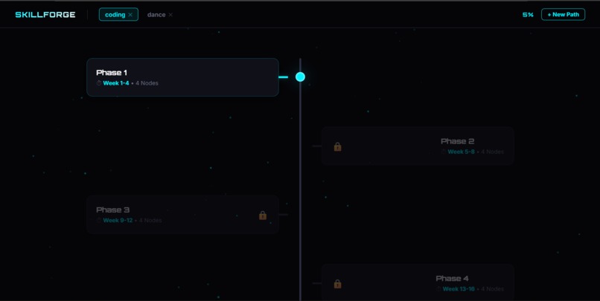
Task: Click the 4 Nodes text in Phase 1
Action: click(147, 83)
